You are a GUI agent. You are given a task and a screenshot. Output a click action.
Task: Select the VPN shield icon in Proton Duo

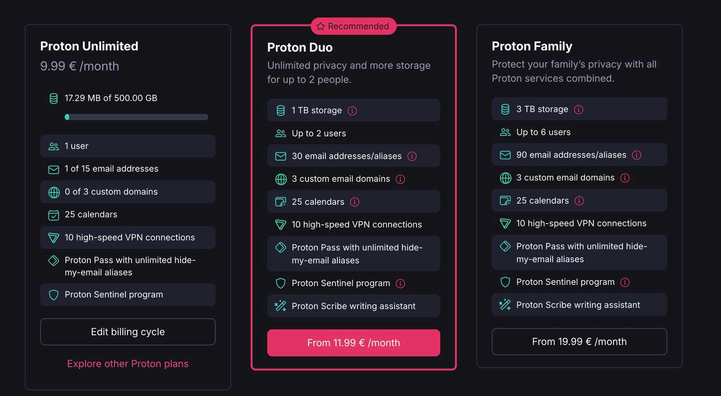pos(280,225)
